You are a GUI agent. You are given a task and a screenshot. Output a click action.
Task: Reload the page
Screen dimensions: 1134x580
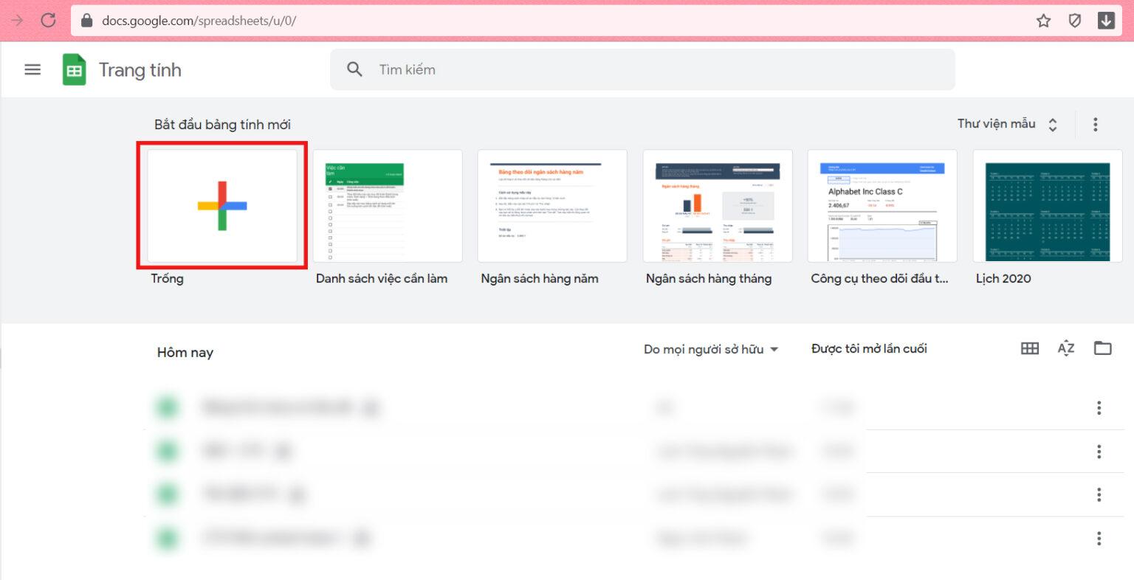[49, 20]
